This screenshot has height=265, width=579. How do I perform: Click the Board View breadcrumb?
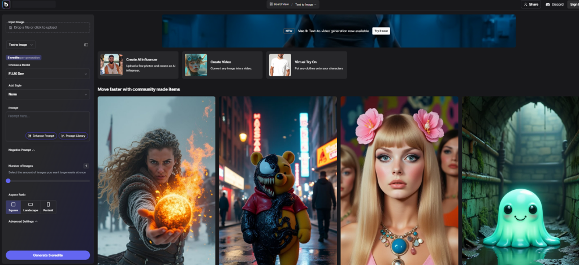tap(279, 5)
